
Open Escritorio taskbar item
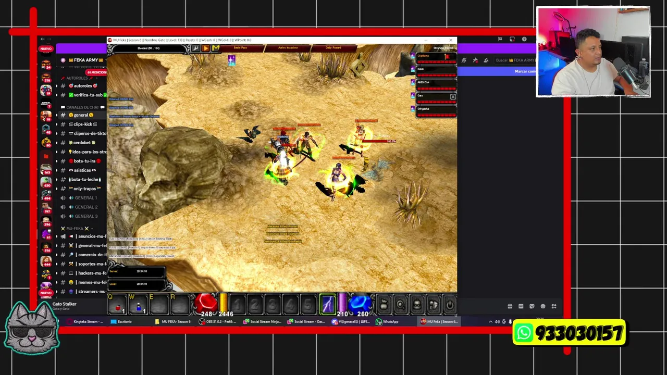[x=121, y=321]
